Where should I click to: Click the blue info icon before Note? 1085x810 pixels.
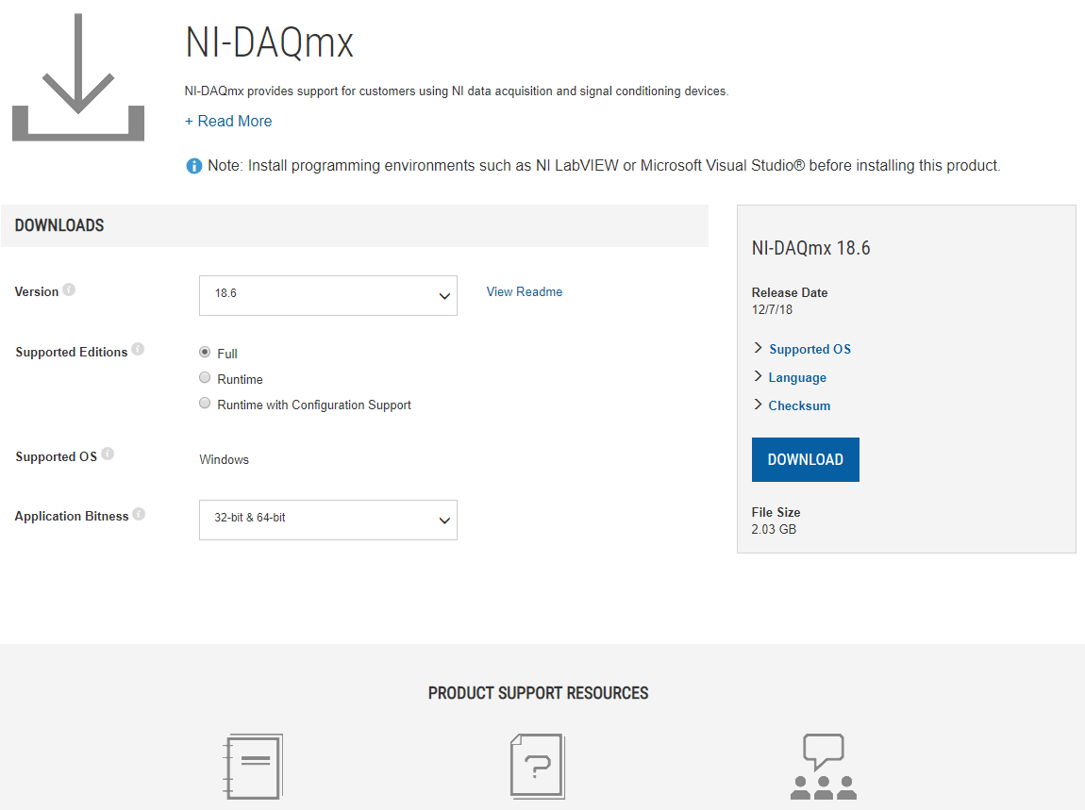[194, 166]
